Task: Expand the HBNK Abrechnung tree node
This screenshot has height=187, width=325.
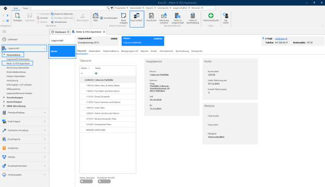Action: 4,106
